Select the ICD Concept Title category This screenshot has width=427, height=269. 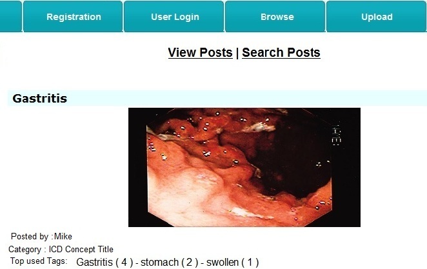[81, 249]
